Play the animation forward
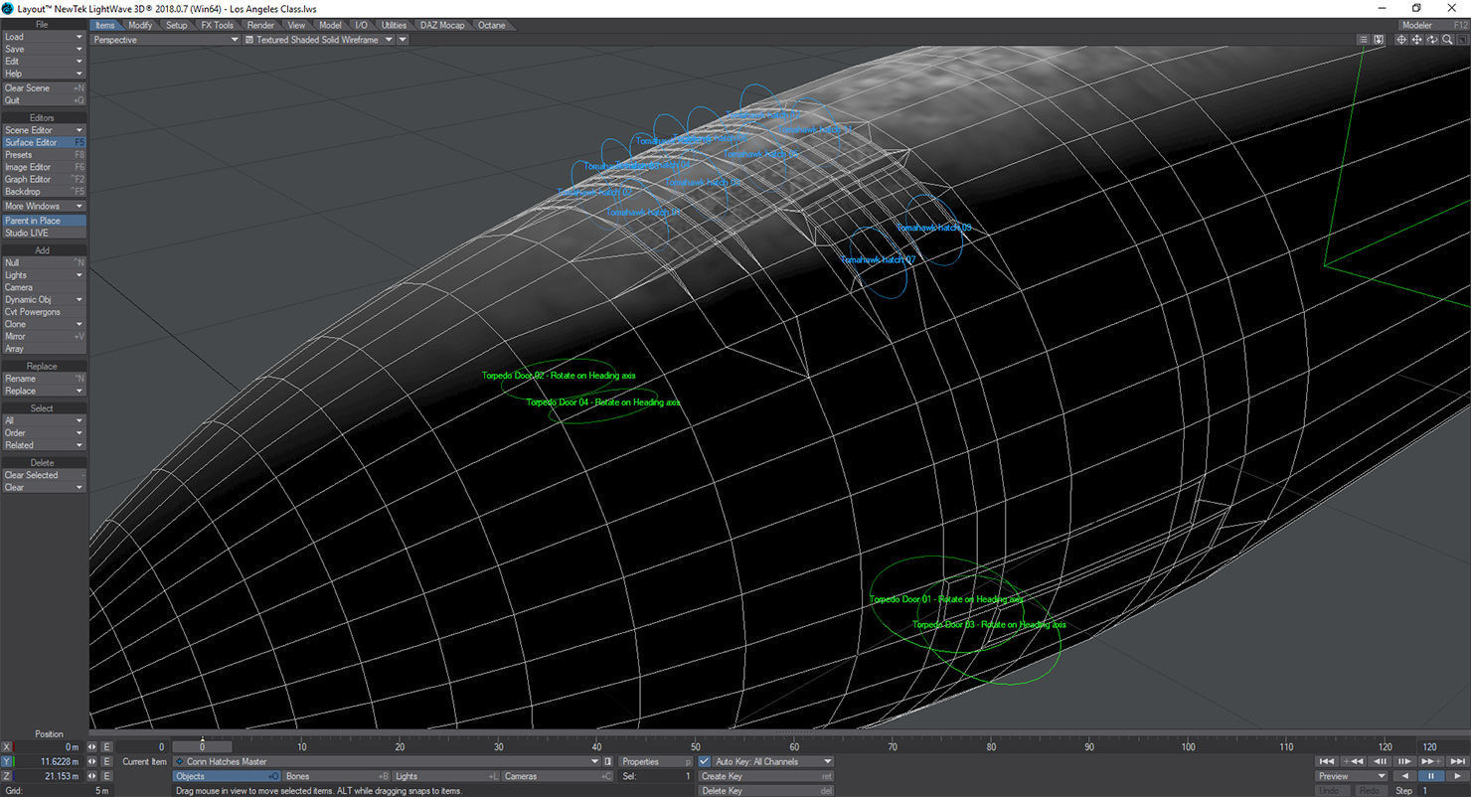 pyautogui.click(x=1456, y=776)
